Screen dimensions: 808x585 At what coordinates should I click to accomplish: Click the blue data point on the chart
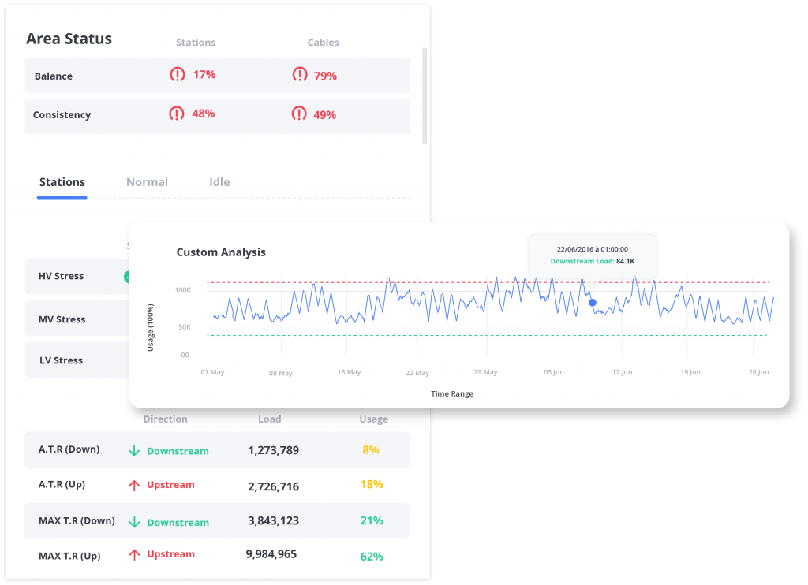pos(593,302)
